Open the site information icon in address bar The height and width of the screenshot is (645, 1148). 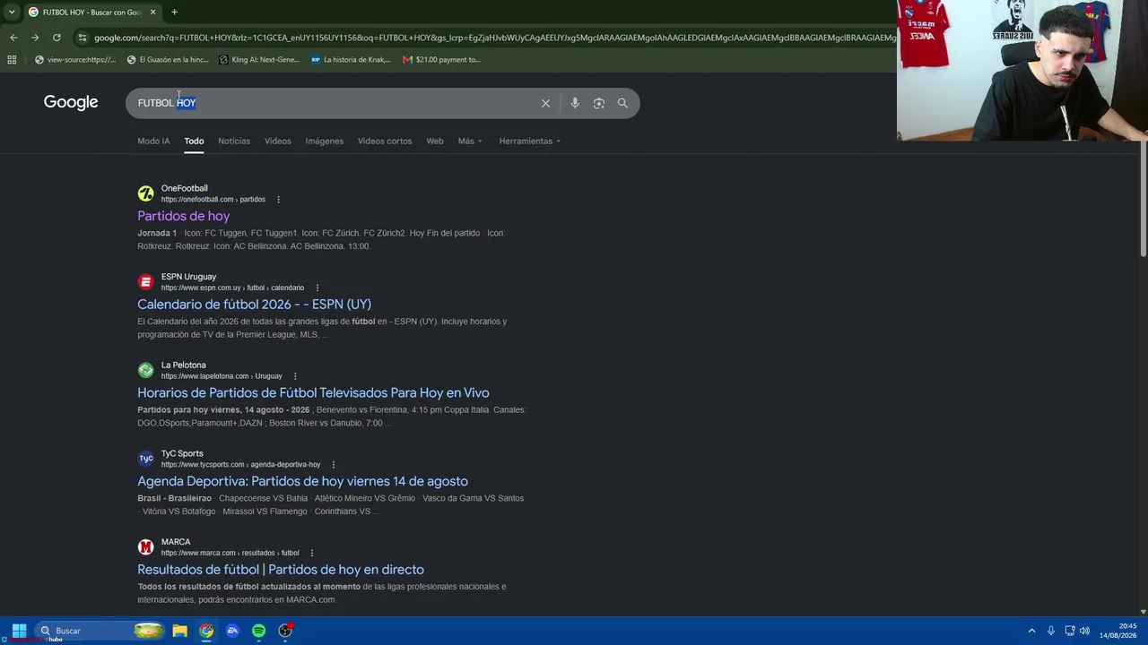[x=82, y=38]
